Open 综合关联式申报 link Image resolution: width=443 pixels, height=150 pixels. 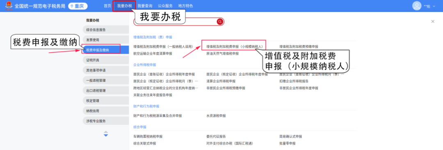[x=144, y=143]
